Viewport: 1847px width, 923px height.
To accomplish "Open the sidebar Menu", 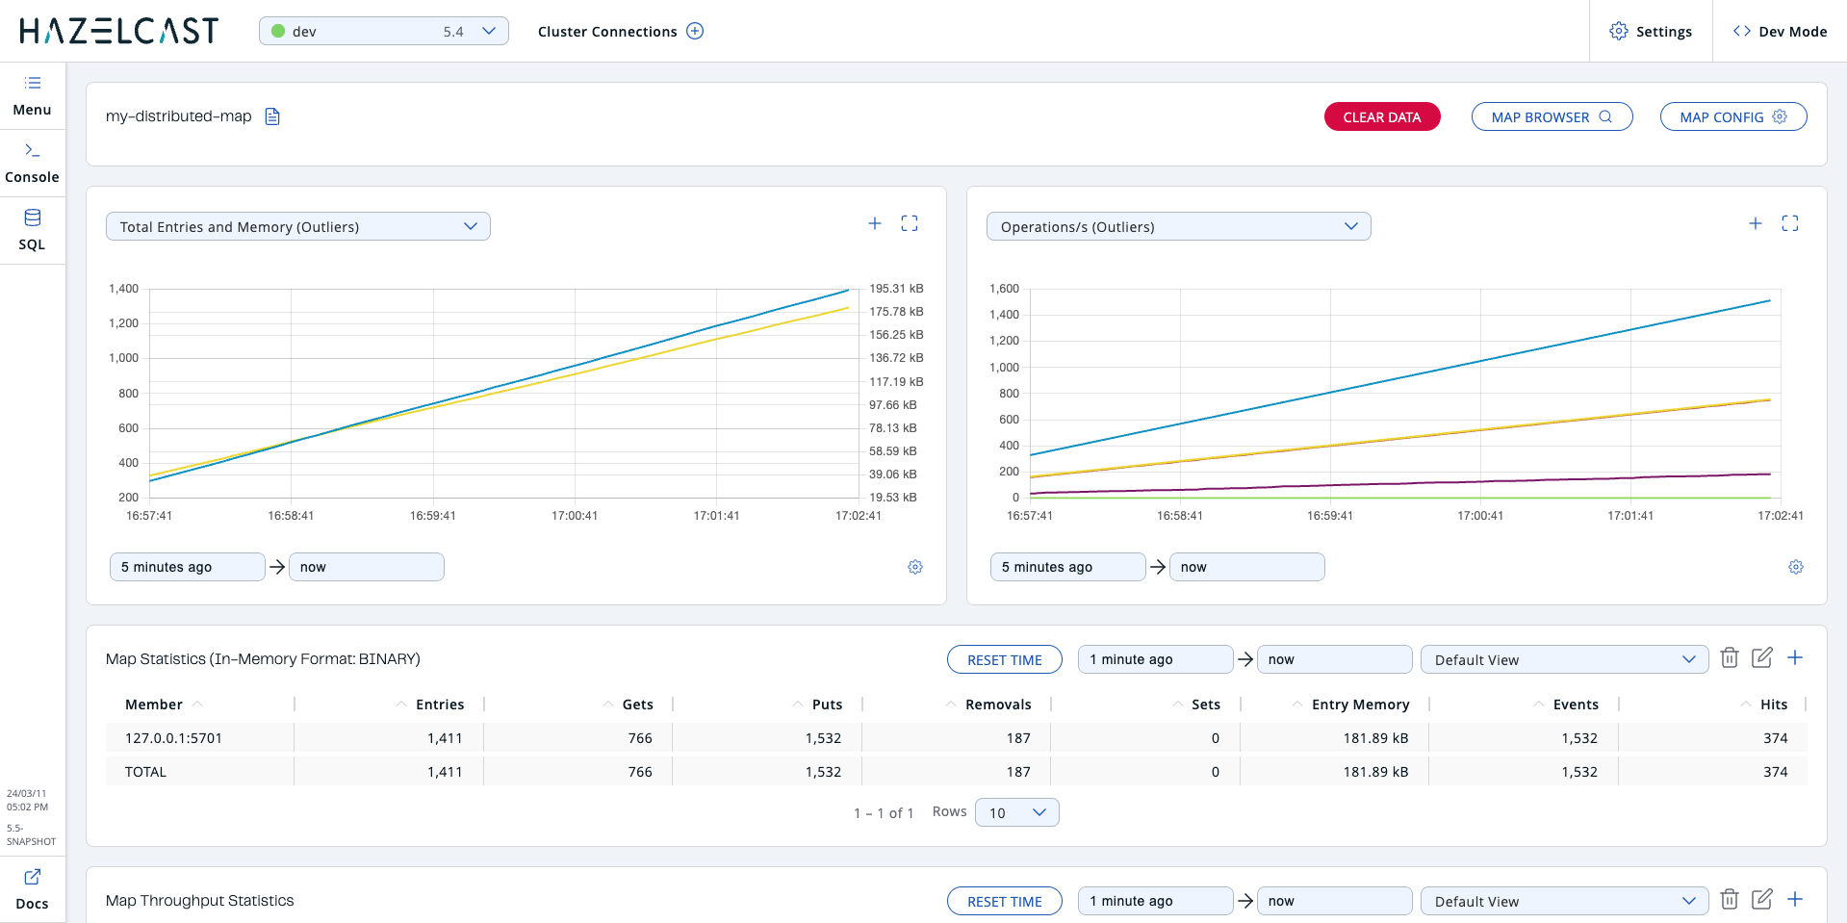I will pos(32,95).
